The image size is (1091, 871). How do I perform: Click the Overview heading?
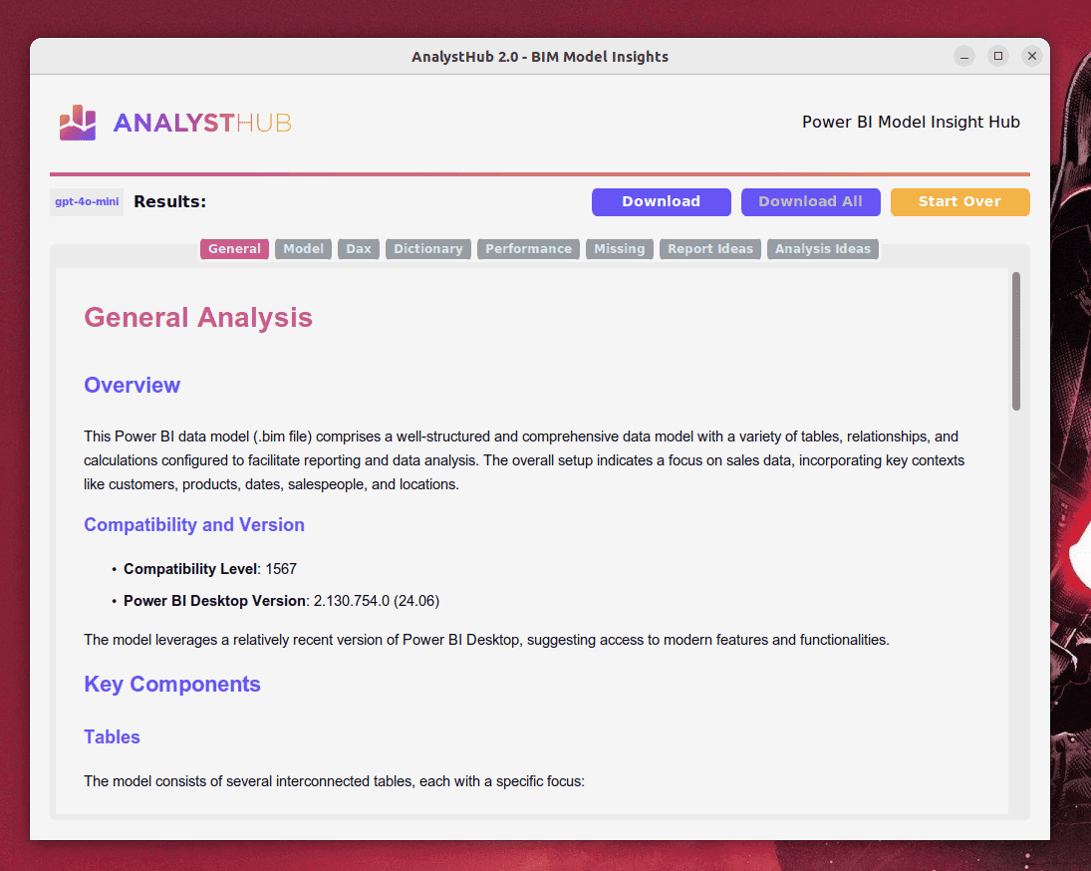coord(133,385)
